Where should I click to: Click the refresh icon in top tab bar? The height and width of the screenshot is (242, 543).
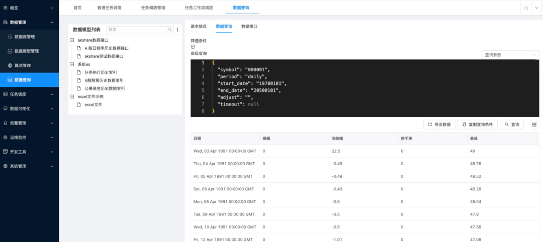pyautogui.click(x=526, y=8)
